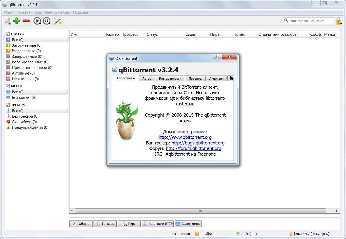Open the Правка menu

tap(24, 12)
